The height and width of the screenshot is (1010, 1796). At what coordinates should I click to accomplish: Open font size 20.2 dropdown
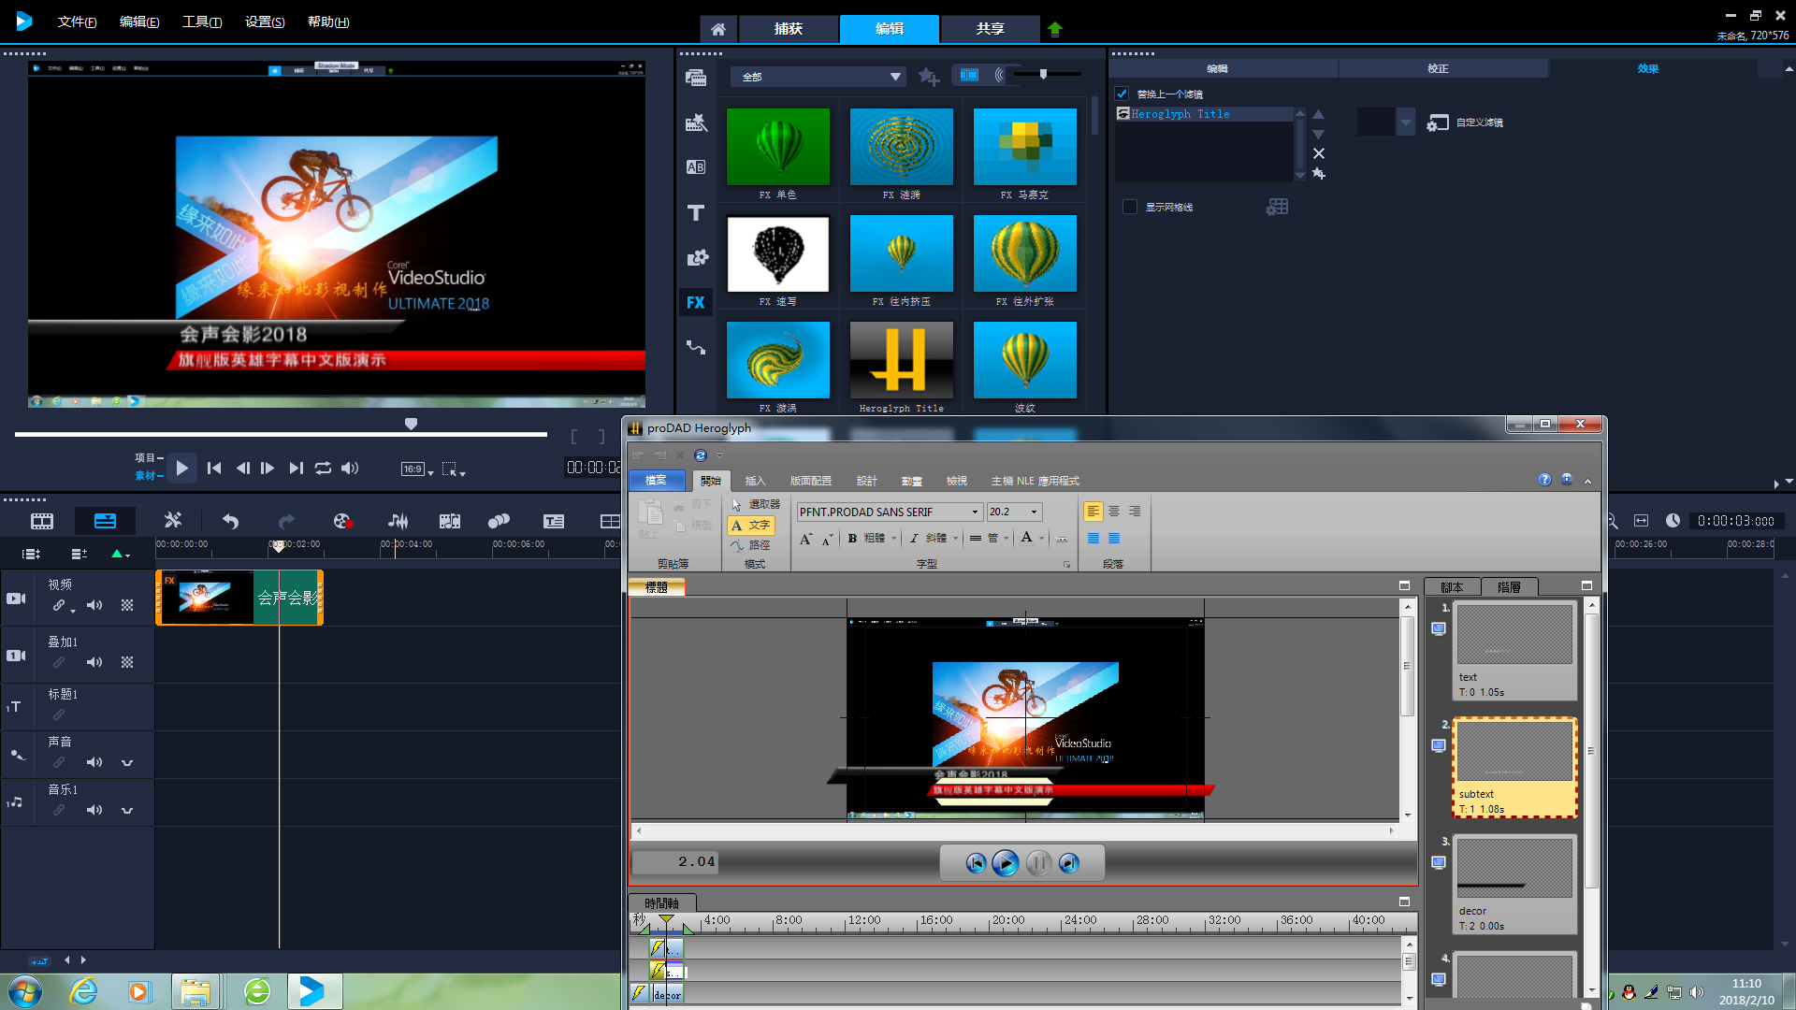click(1035, 512)
